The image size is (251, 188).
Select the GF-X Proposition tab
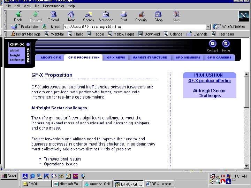tap(84, 57)
